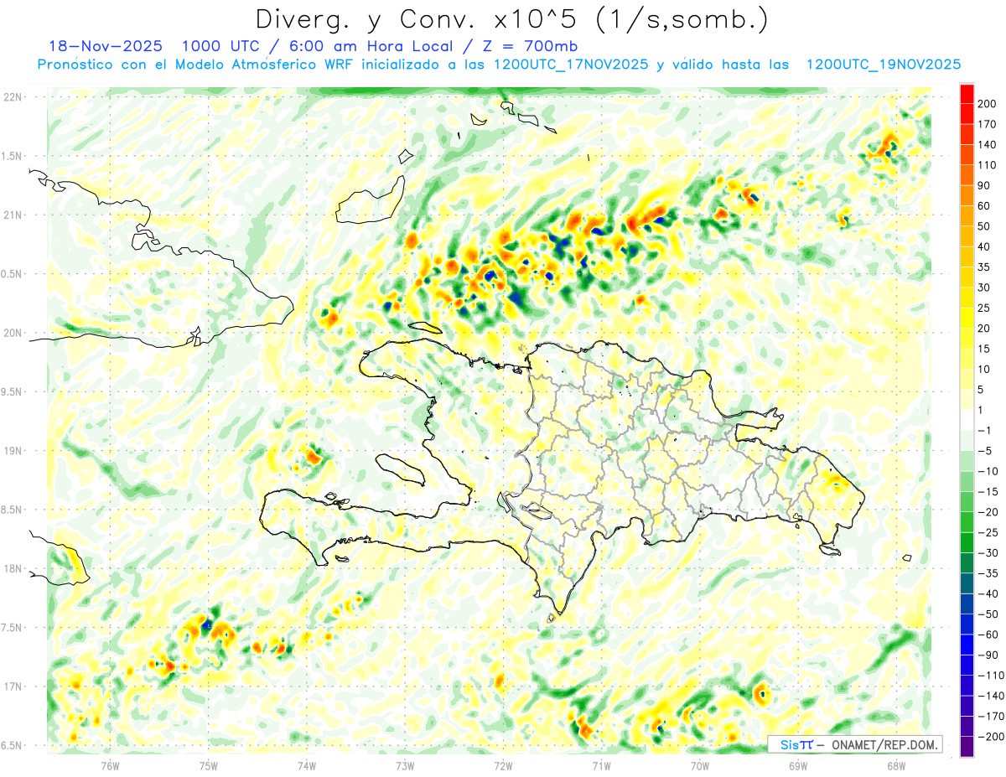
Task: Click the '20N' latitude axis label
Action: 12,333
